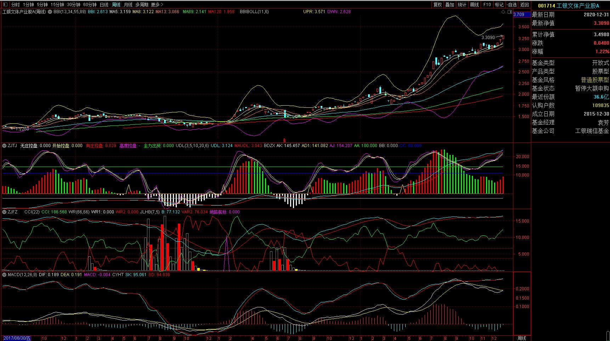This screenshot has height=341, width=610.
Task: Click subscriber count 109835
Action: click(x=601, y=106)
